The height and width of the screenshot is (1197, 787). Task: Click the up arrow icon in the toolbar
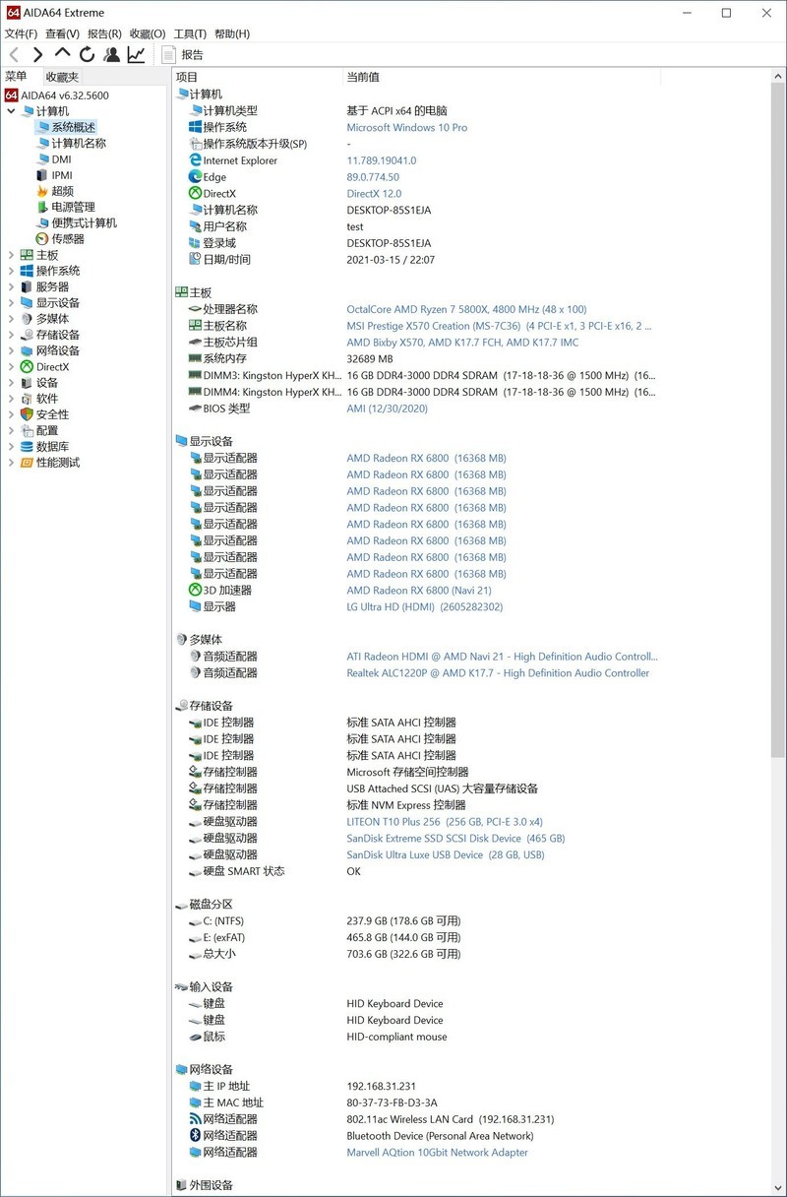(x=61, y=55)
